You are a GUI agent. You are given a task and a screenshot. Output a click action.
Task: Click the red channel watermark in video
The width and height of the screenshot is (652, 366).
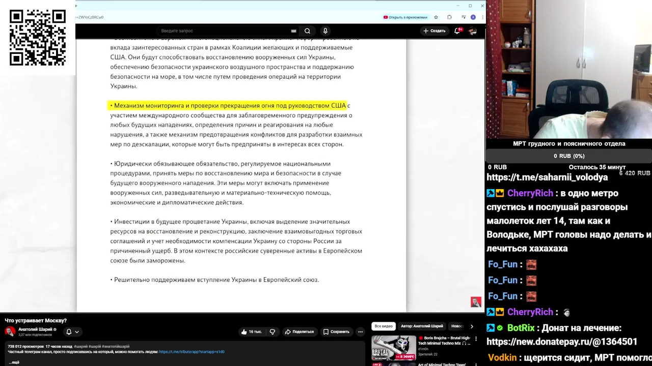[x=476, y=302]
